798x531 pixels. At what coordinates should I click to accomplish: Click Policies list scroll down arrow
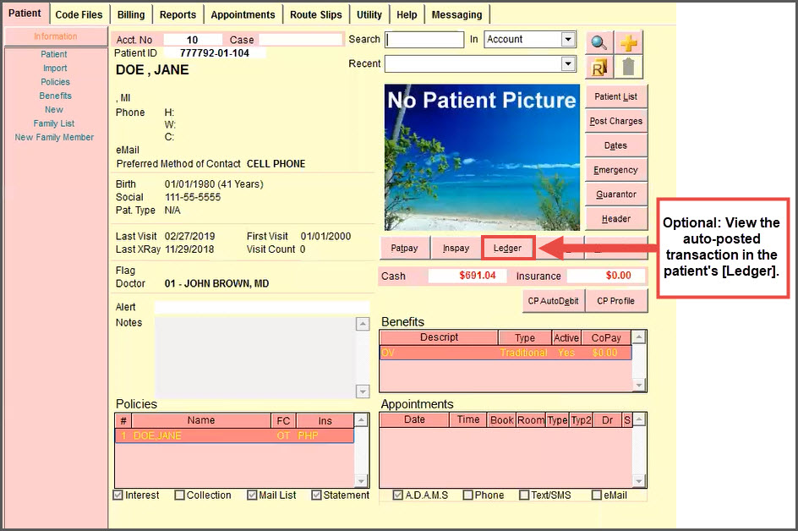coord(361,480)
